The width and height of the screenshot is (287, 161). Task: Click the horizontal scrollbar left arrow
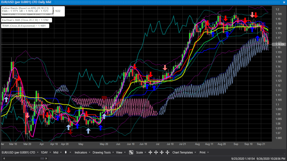pos(4,159)
